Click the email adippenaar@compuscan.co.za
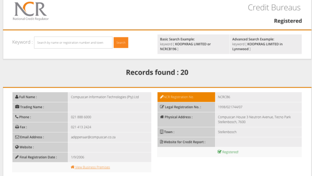Viewport: 312px width, 176px height. pyautogui.click(x=93, y=137)
